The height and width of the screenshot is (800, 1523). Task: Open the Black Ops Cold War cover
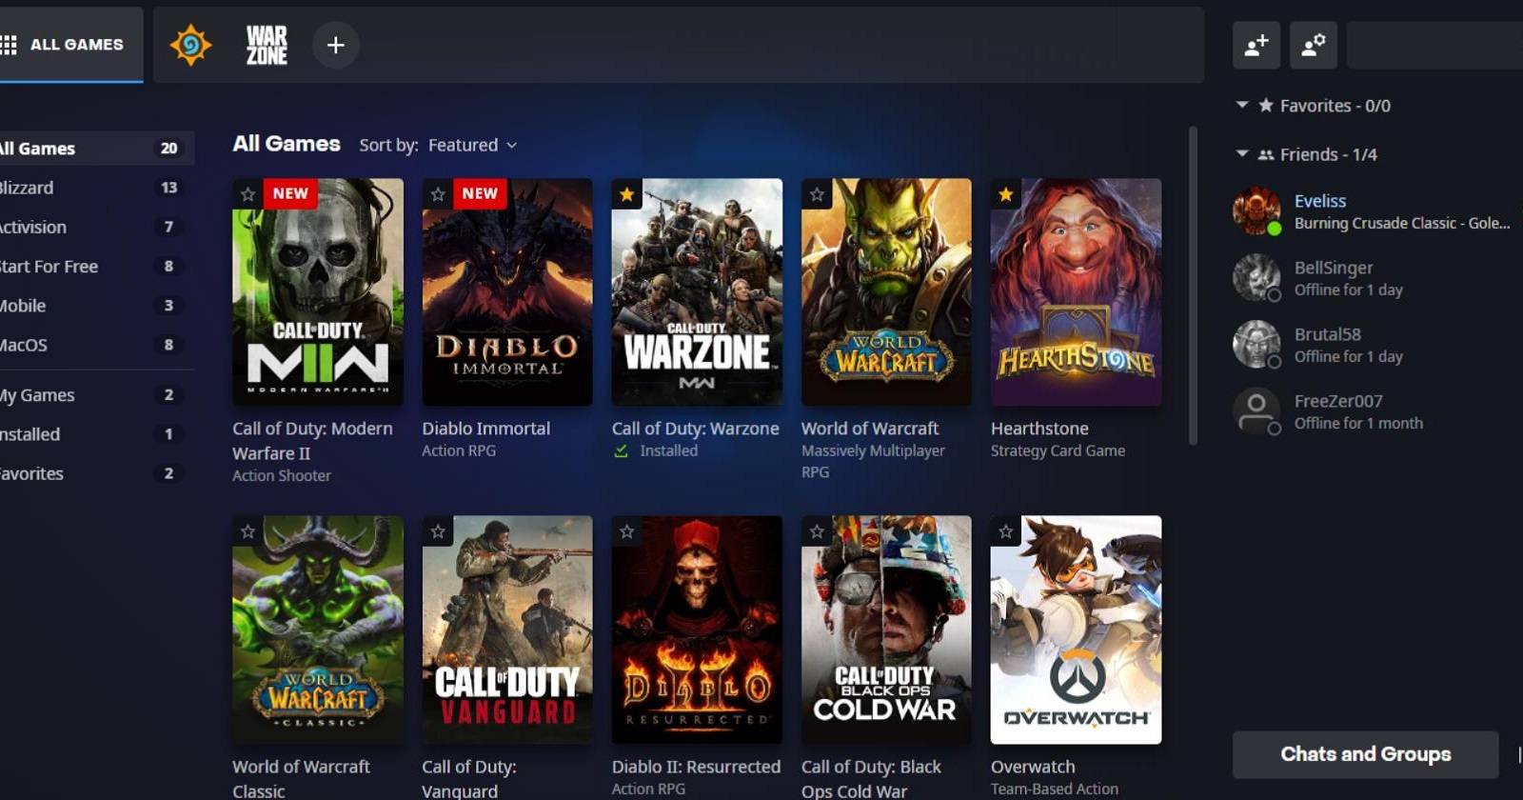[x=886, y=630]
